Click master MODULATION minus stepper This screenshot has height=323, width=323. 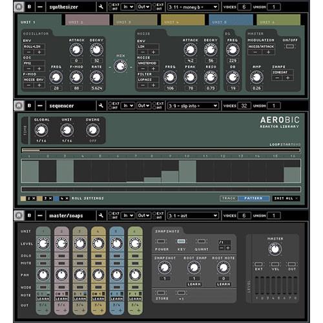(255, 52)
